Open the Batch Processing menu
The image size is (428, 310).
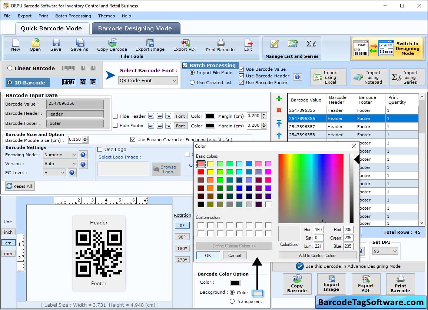click(x=73, y=16)
